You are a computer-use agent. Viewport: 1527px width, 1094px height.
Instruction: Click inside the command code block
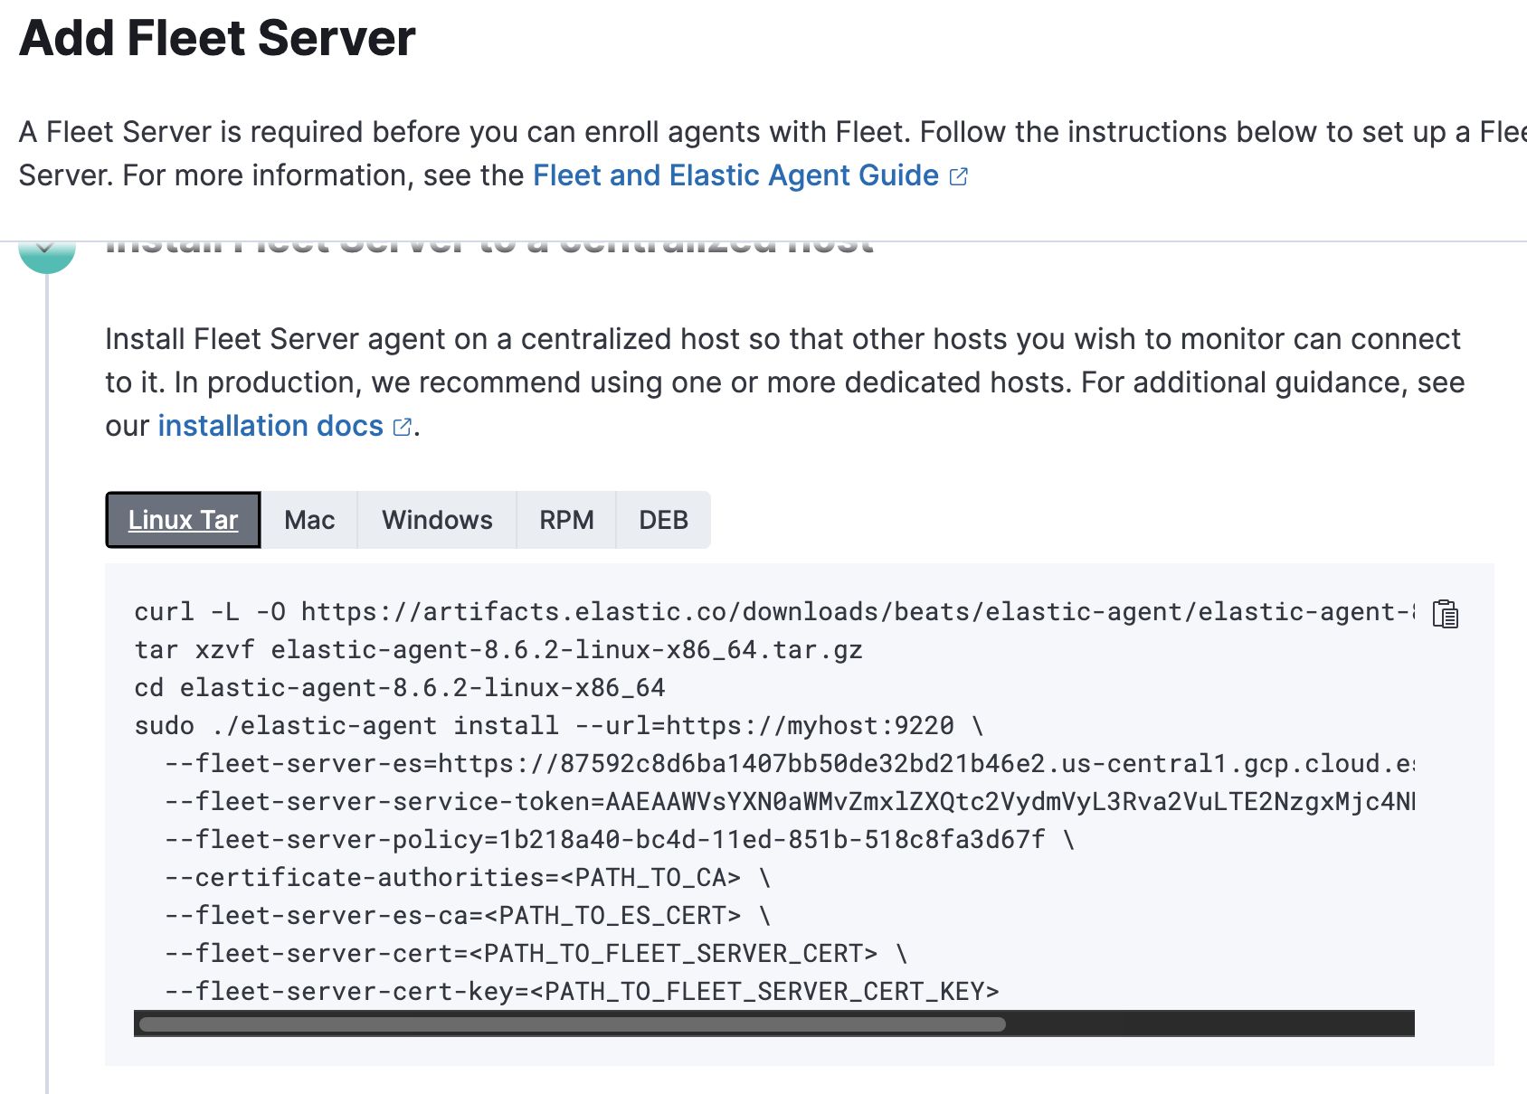(724, 805)
